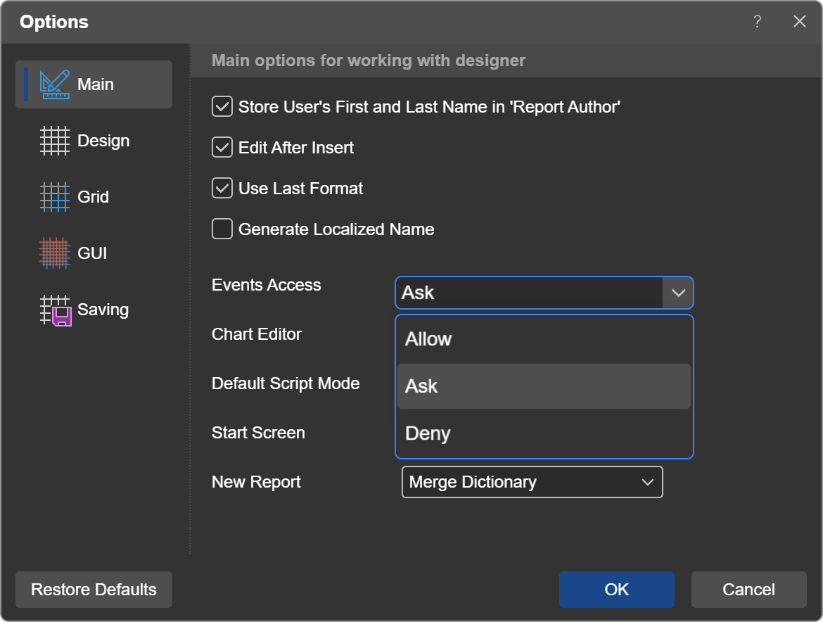Confirm settings with the OK button
823x622 pixels.
[616, 590]
